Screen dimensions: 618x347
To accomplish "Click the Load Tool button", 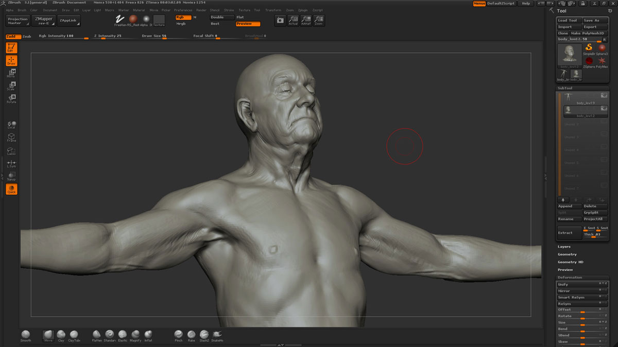I will 569,21.
